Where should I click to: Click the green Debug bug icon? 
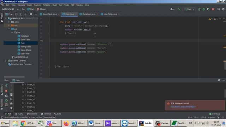click(x=204, y=9)
